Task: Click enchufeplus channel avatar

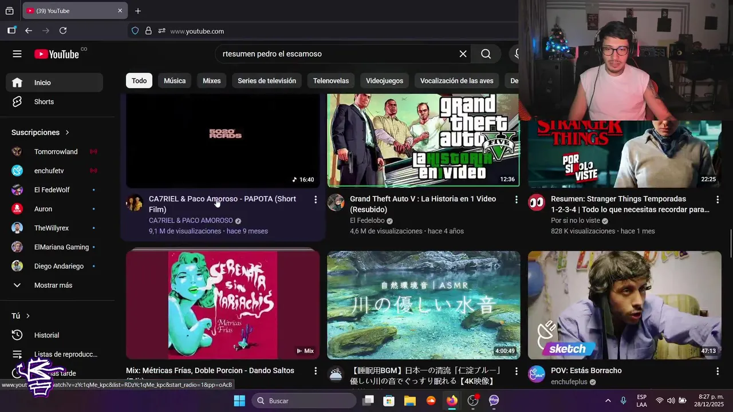Action: (x=537, y=374)
